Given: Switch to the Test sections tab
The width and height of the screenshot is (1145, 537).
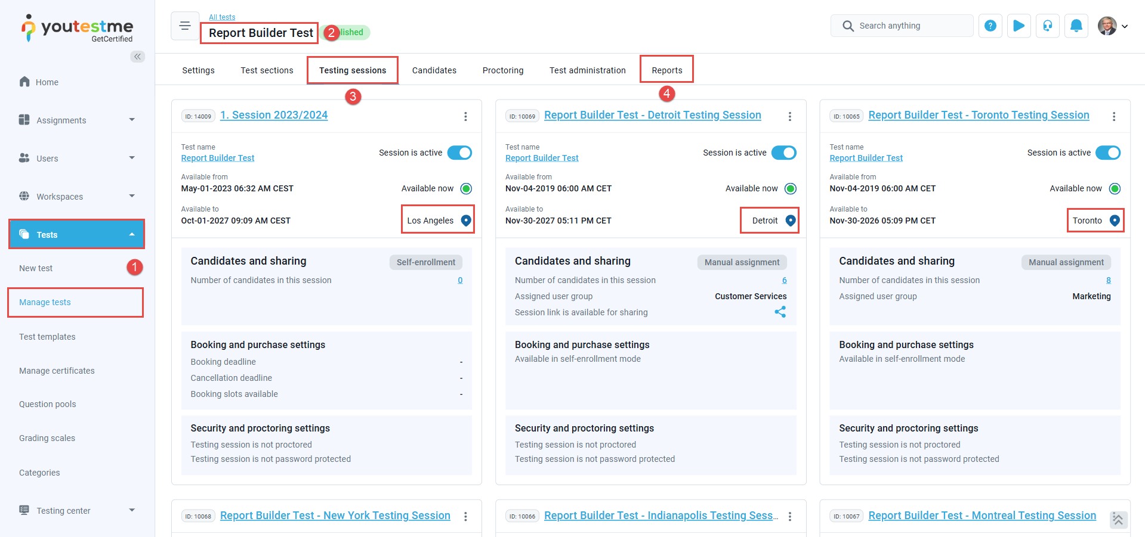Looking at the screenshot, I should coord(267,70).
